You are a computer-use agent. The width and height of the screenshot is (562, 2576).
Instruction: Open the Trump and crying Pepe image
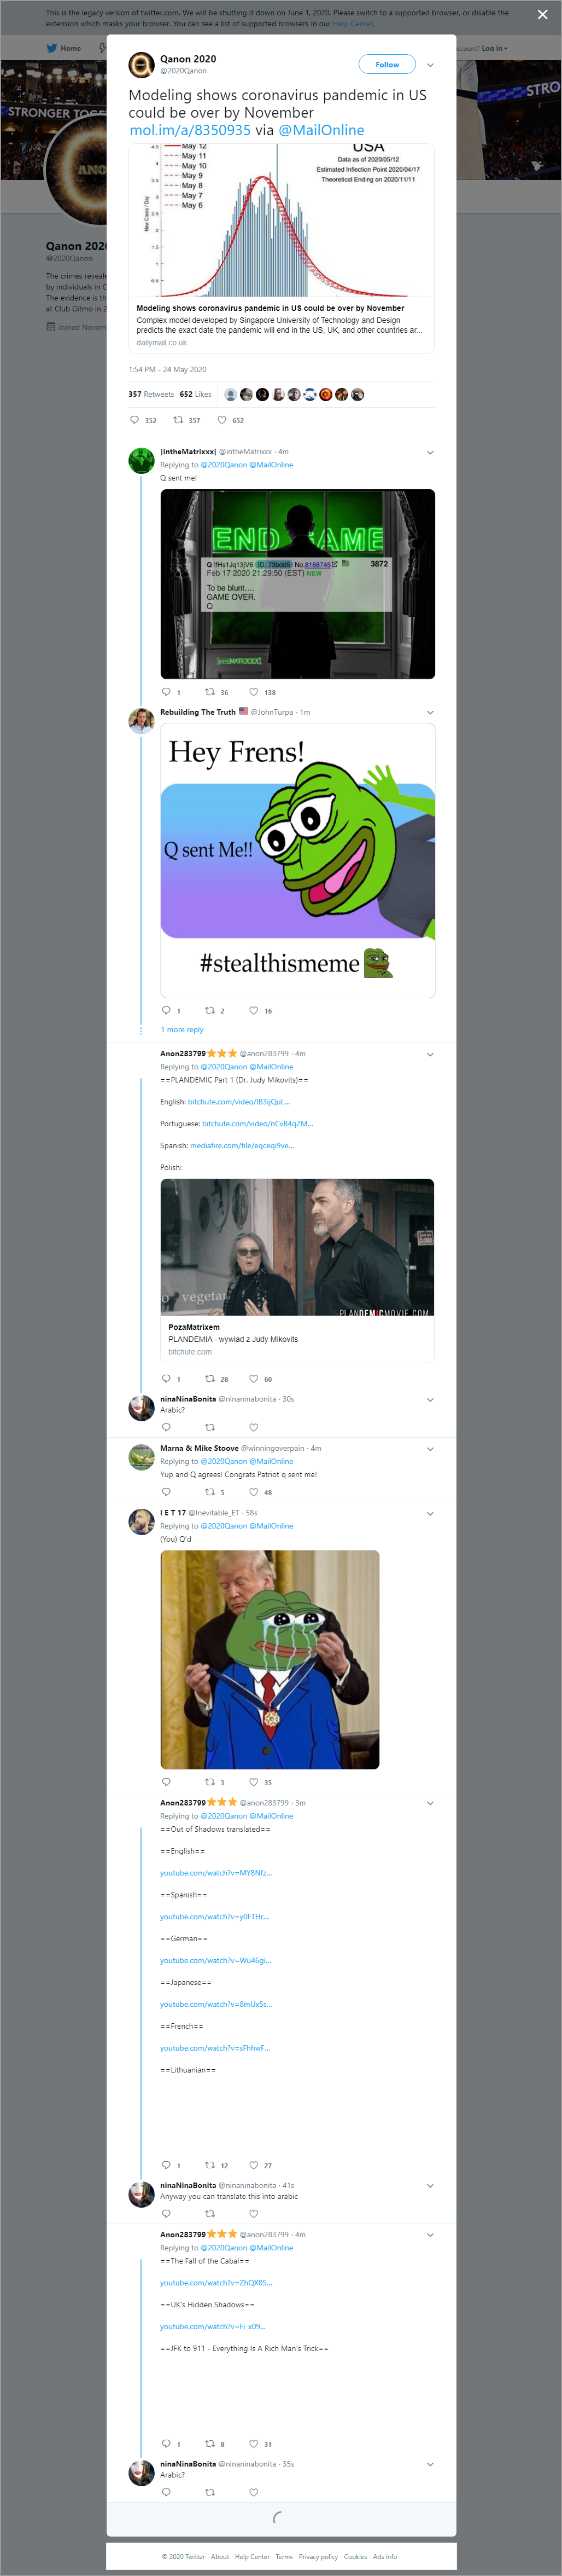tap(270, 1660)
